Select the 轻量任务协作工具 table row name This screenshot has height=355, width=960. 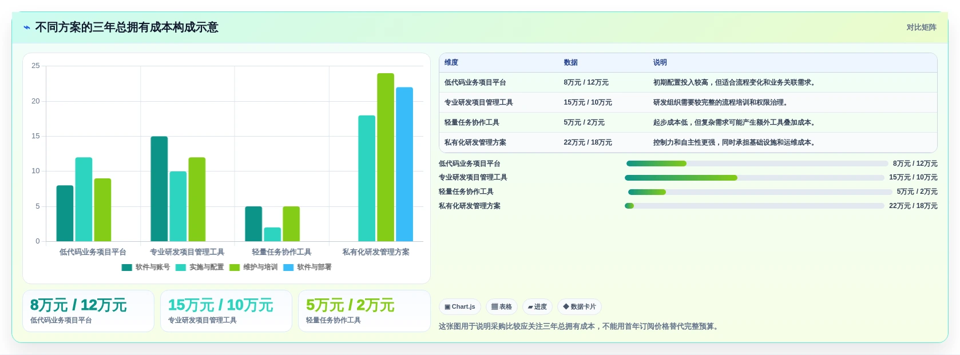[x=471, y=122]
